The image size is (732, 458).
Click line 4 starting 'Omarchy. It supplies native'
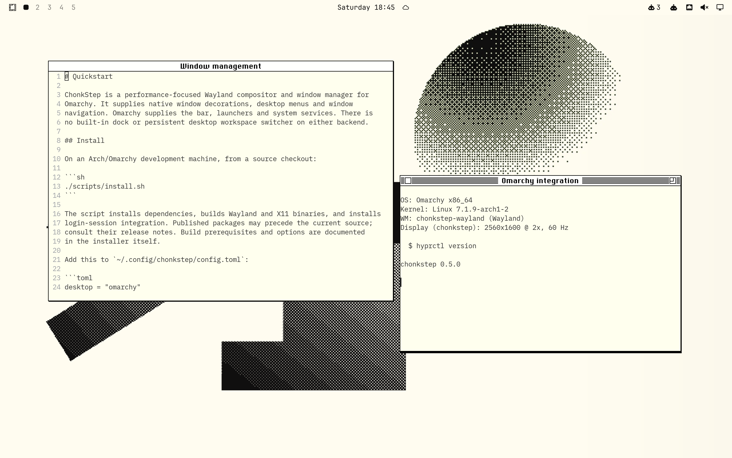[209, 104]
